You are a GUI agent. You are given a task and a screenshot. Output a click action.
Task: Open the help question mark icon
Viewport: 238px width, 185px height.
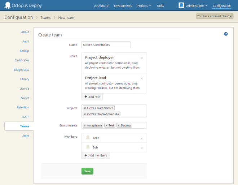(x=226, y=34)
